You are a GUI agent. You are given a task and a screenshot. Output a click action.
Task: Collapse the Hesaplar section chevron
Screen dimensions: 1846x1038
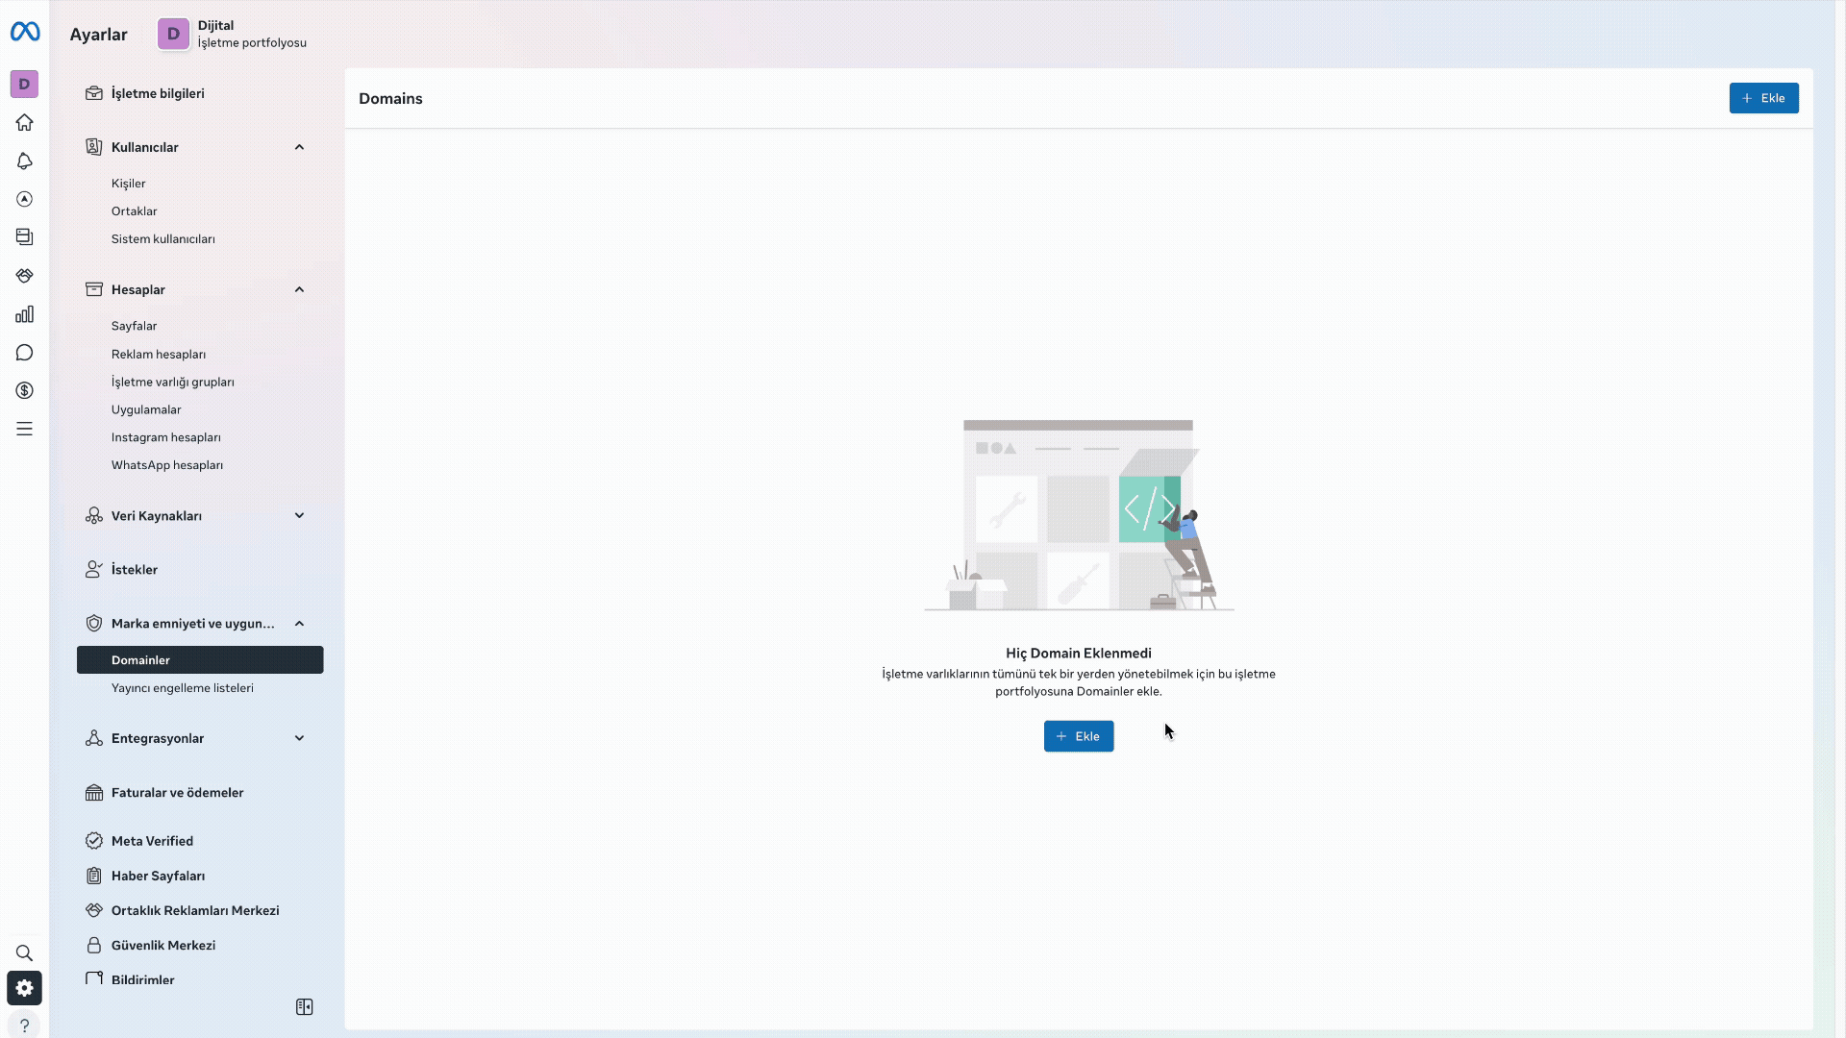299,289
